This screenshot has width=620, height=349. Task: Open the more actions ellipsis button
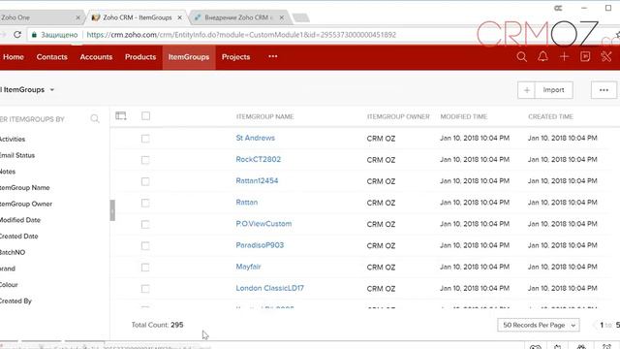604,90
